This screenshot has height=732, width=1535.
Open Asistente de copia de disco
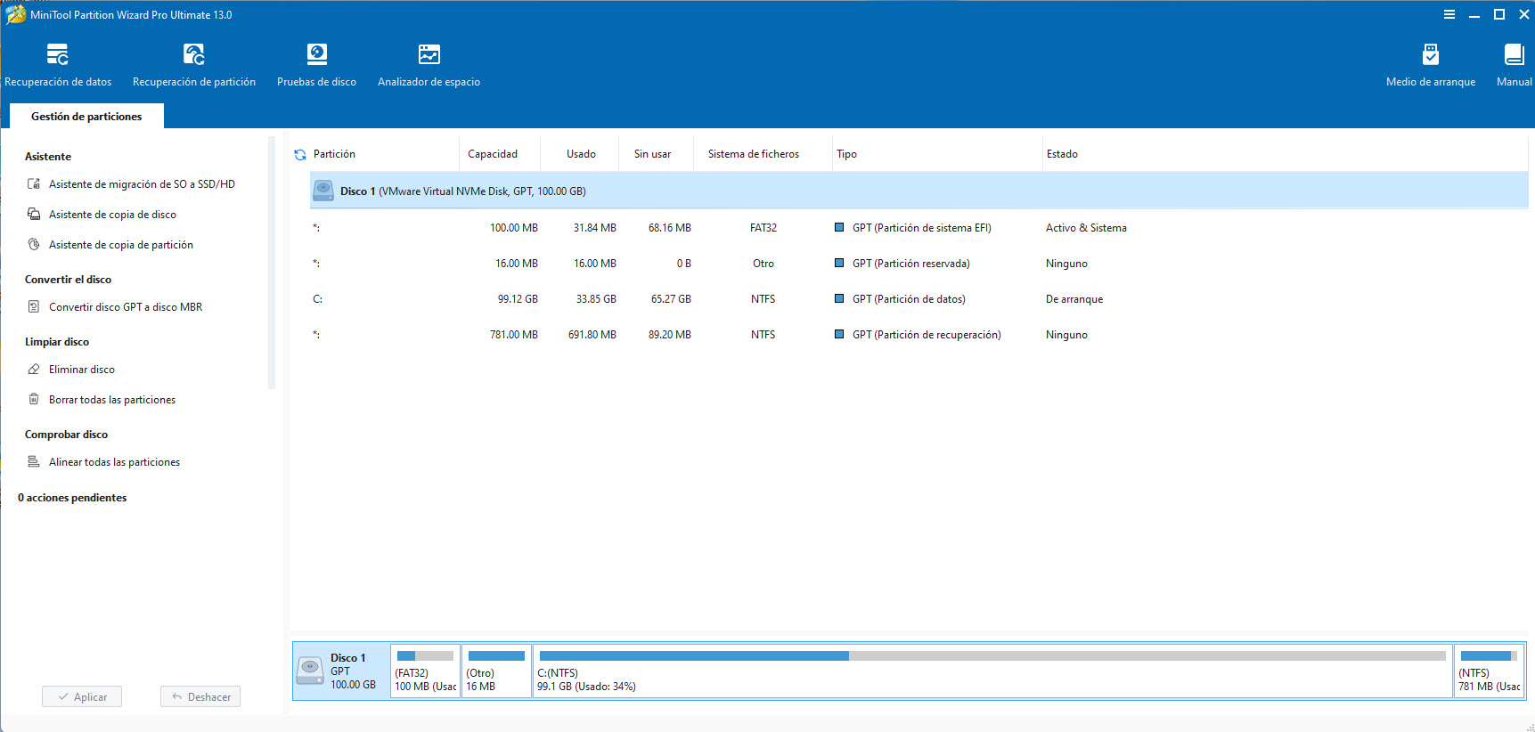point(112,215)
